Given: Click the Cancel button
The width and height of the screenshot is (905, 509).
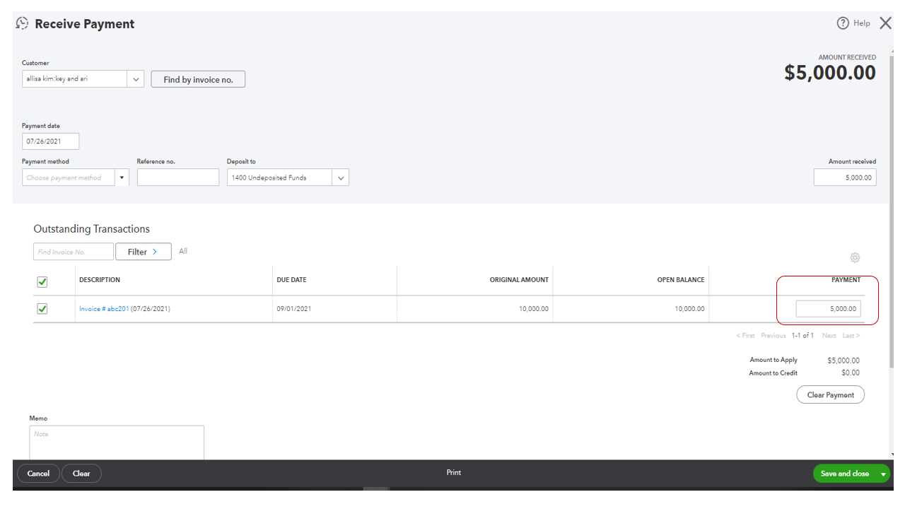Looking at the screenshot, I should point(38,474).
